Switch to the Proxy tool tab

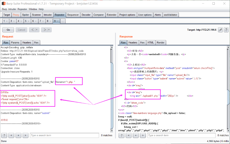pos(16,15)
